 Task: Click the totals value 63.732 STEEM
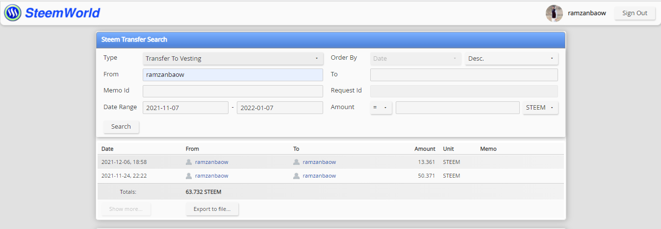(x=203, y=192)
